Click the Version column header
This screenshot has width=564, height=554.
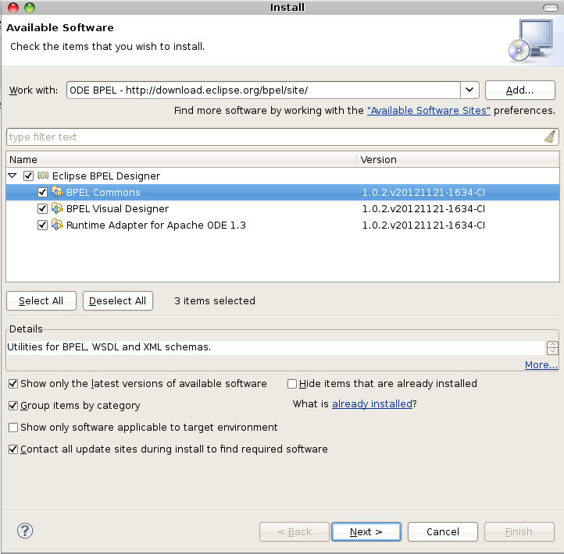(x=458, y=159)
